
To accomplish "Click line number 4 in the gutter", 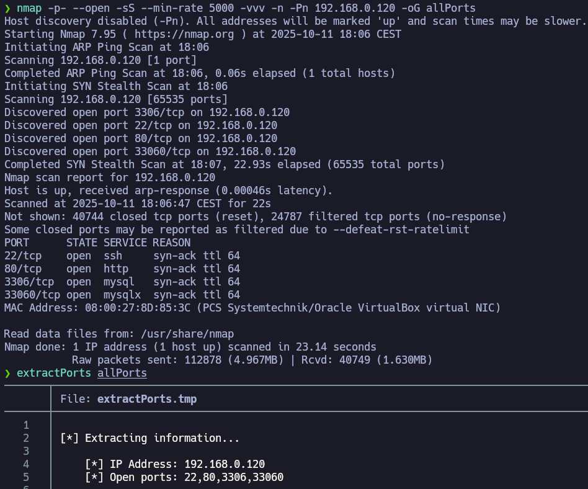I will coord(26,464).
